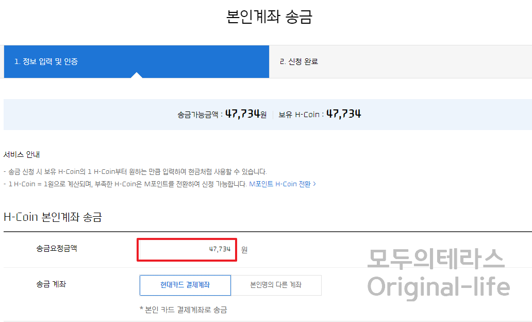Click step tab 2. 신청 완료
532x322 pixels.
click(x=401, y=61)
